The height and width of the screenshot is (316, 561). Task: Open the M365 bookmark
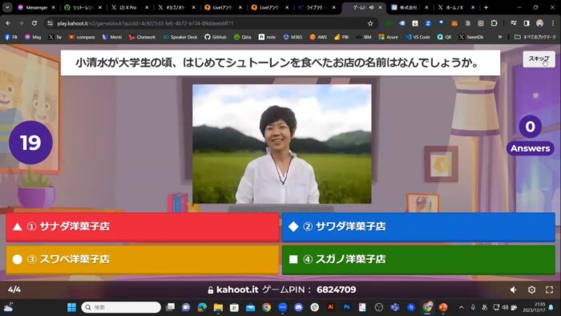pos(293,37)
